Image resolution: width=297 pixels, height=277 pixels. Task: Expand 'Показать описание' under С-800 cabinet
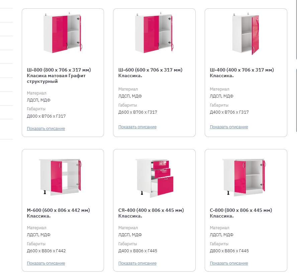click(x=229, y=263)
